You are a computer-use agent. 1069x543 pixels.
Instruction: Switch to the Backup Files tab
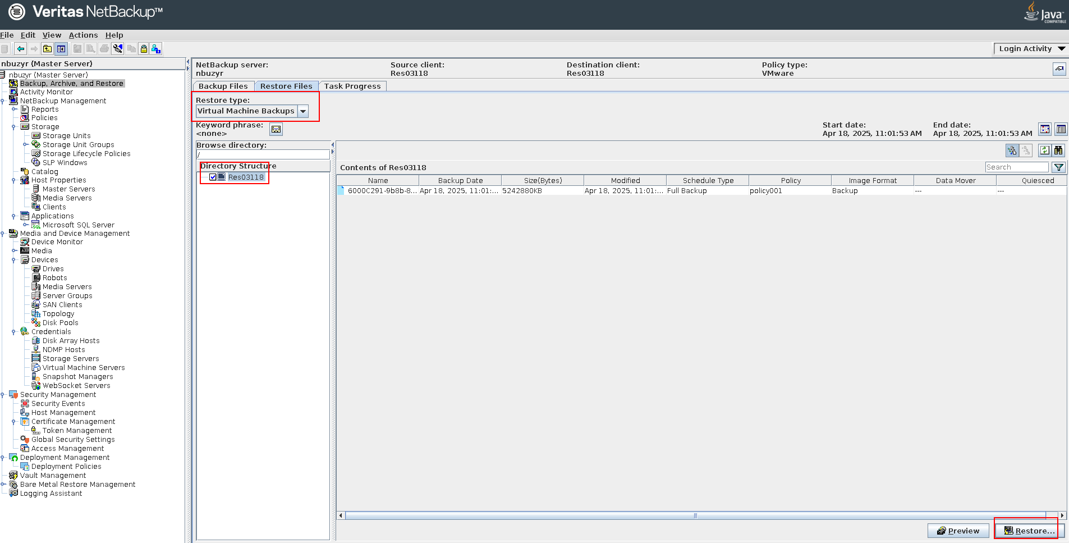click(x=223, y=86)
